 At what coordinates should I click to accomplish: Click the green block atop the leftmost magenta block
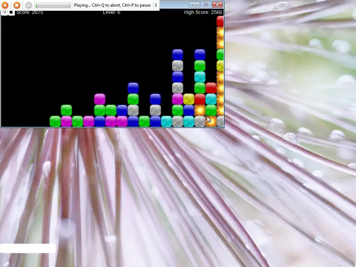[x=66, y=110]
